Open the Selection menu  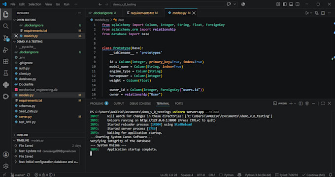pos(35,4)
